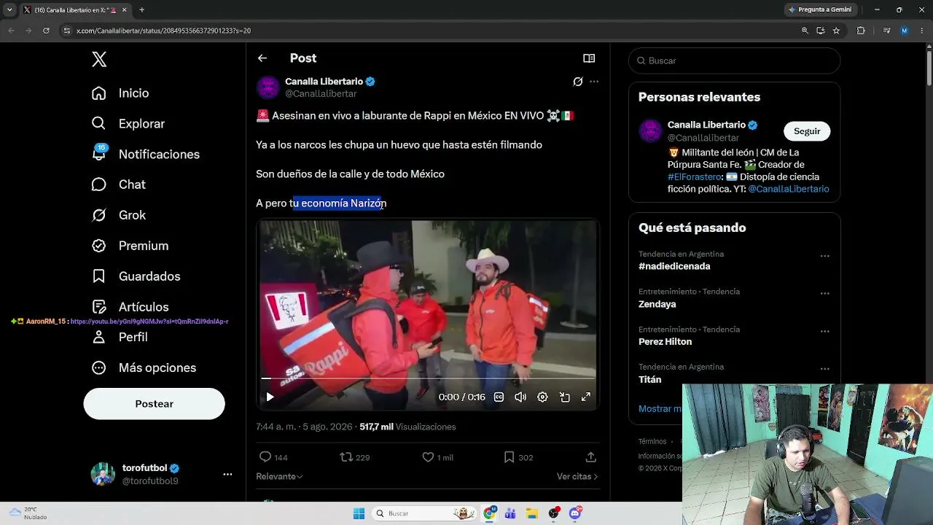Open Chrome media controls icon
The image size is (933, 525).
(x=886, y=31)
